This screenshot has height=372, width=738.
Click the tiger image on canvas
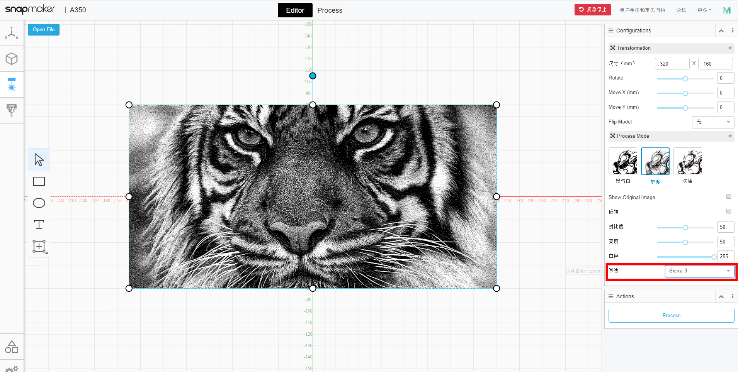313,196
